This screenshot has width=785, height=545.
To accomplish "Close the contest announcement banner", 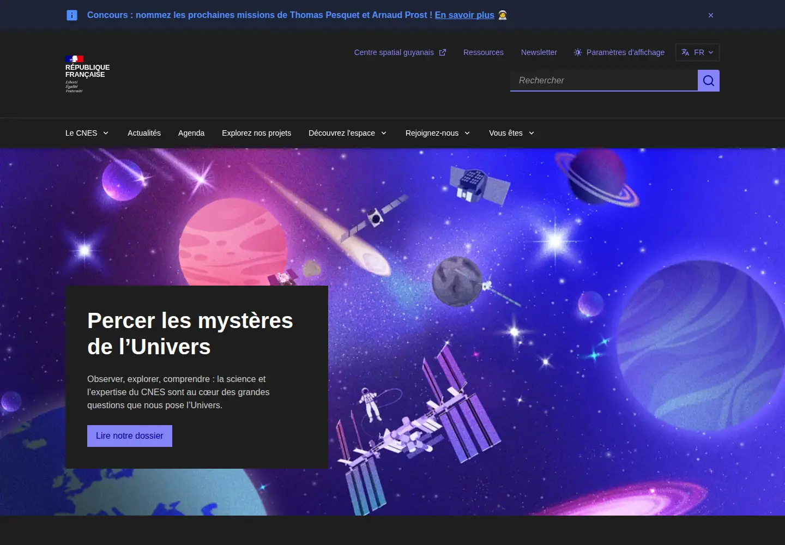I will tap(711, 15).
